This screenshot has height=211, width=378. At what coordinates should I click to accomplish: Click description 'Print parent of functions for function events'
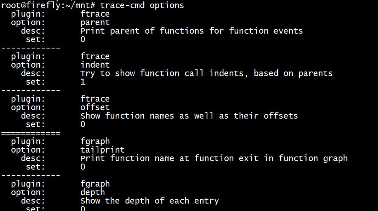pos(191,31)
